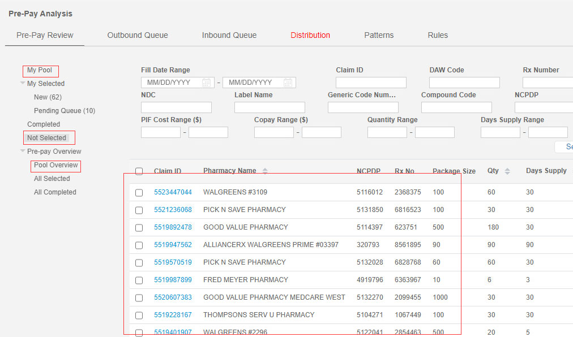Open All Selected in sidebar
Image resolution: width=573 pixels, height=337 pixels.
(x=52, y=179)
